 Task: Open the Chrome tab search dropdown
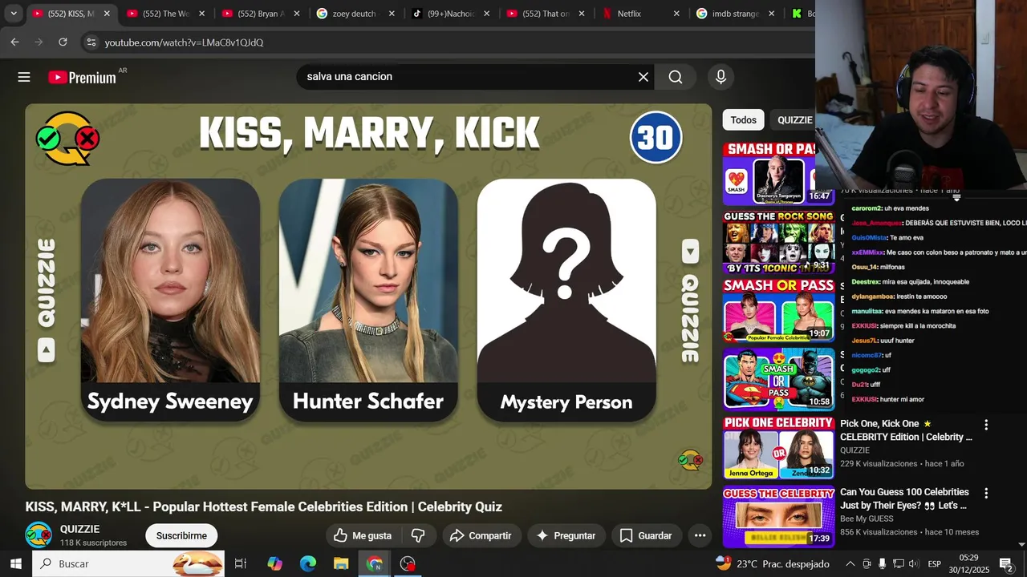13,14
